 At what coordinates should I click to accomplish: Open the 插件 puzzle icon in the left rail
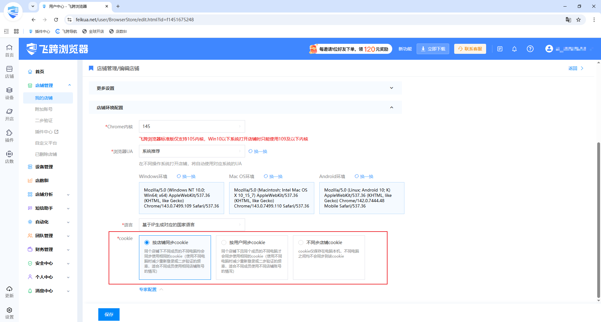pos(9,136)
